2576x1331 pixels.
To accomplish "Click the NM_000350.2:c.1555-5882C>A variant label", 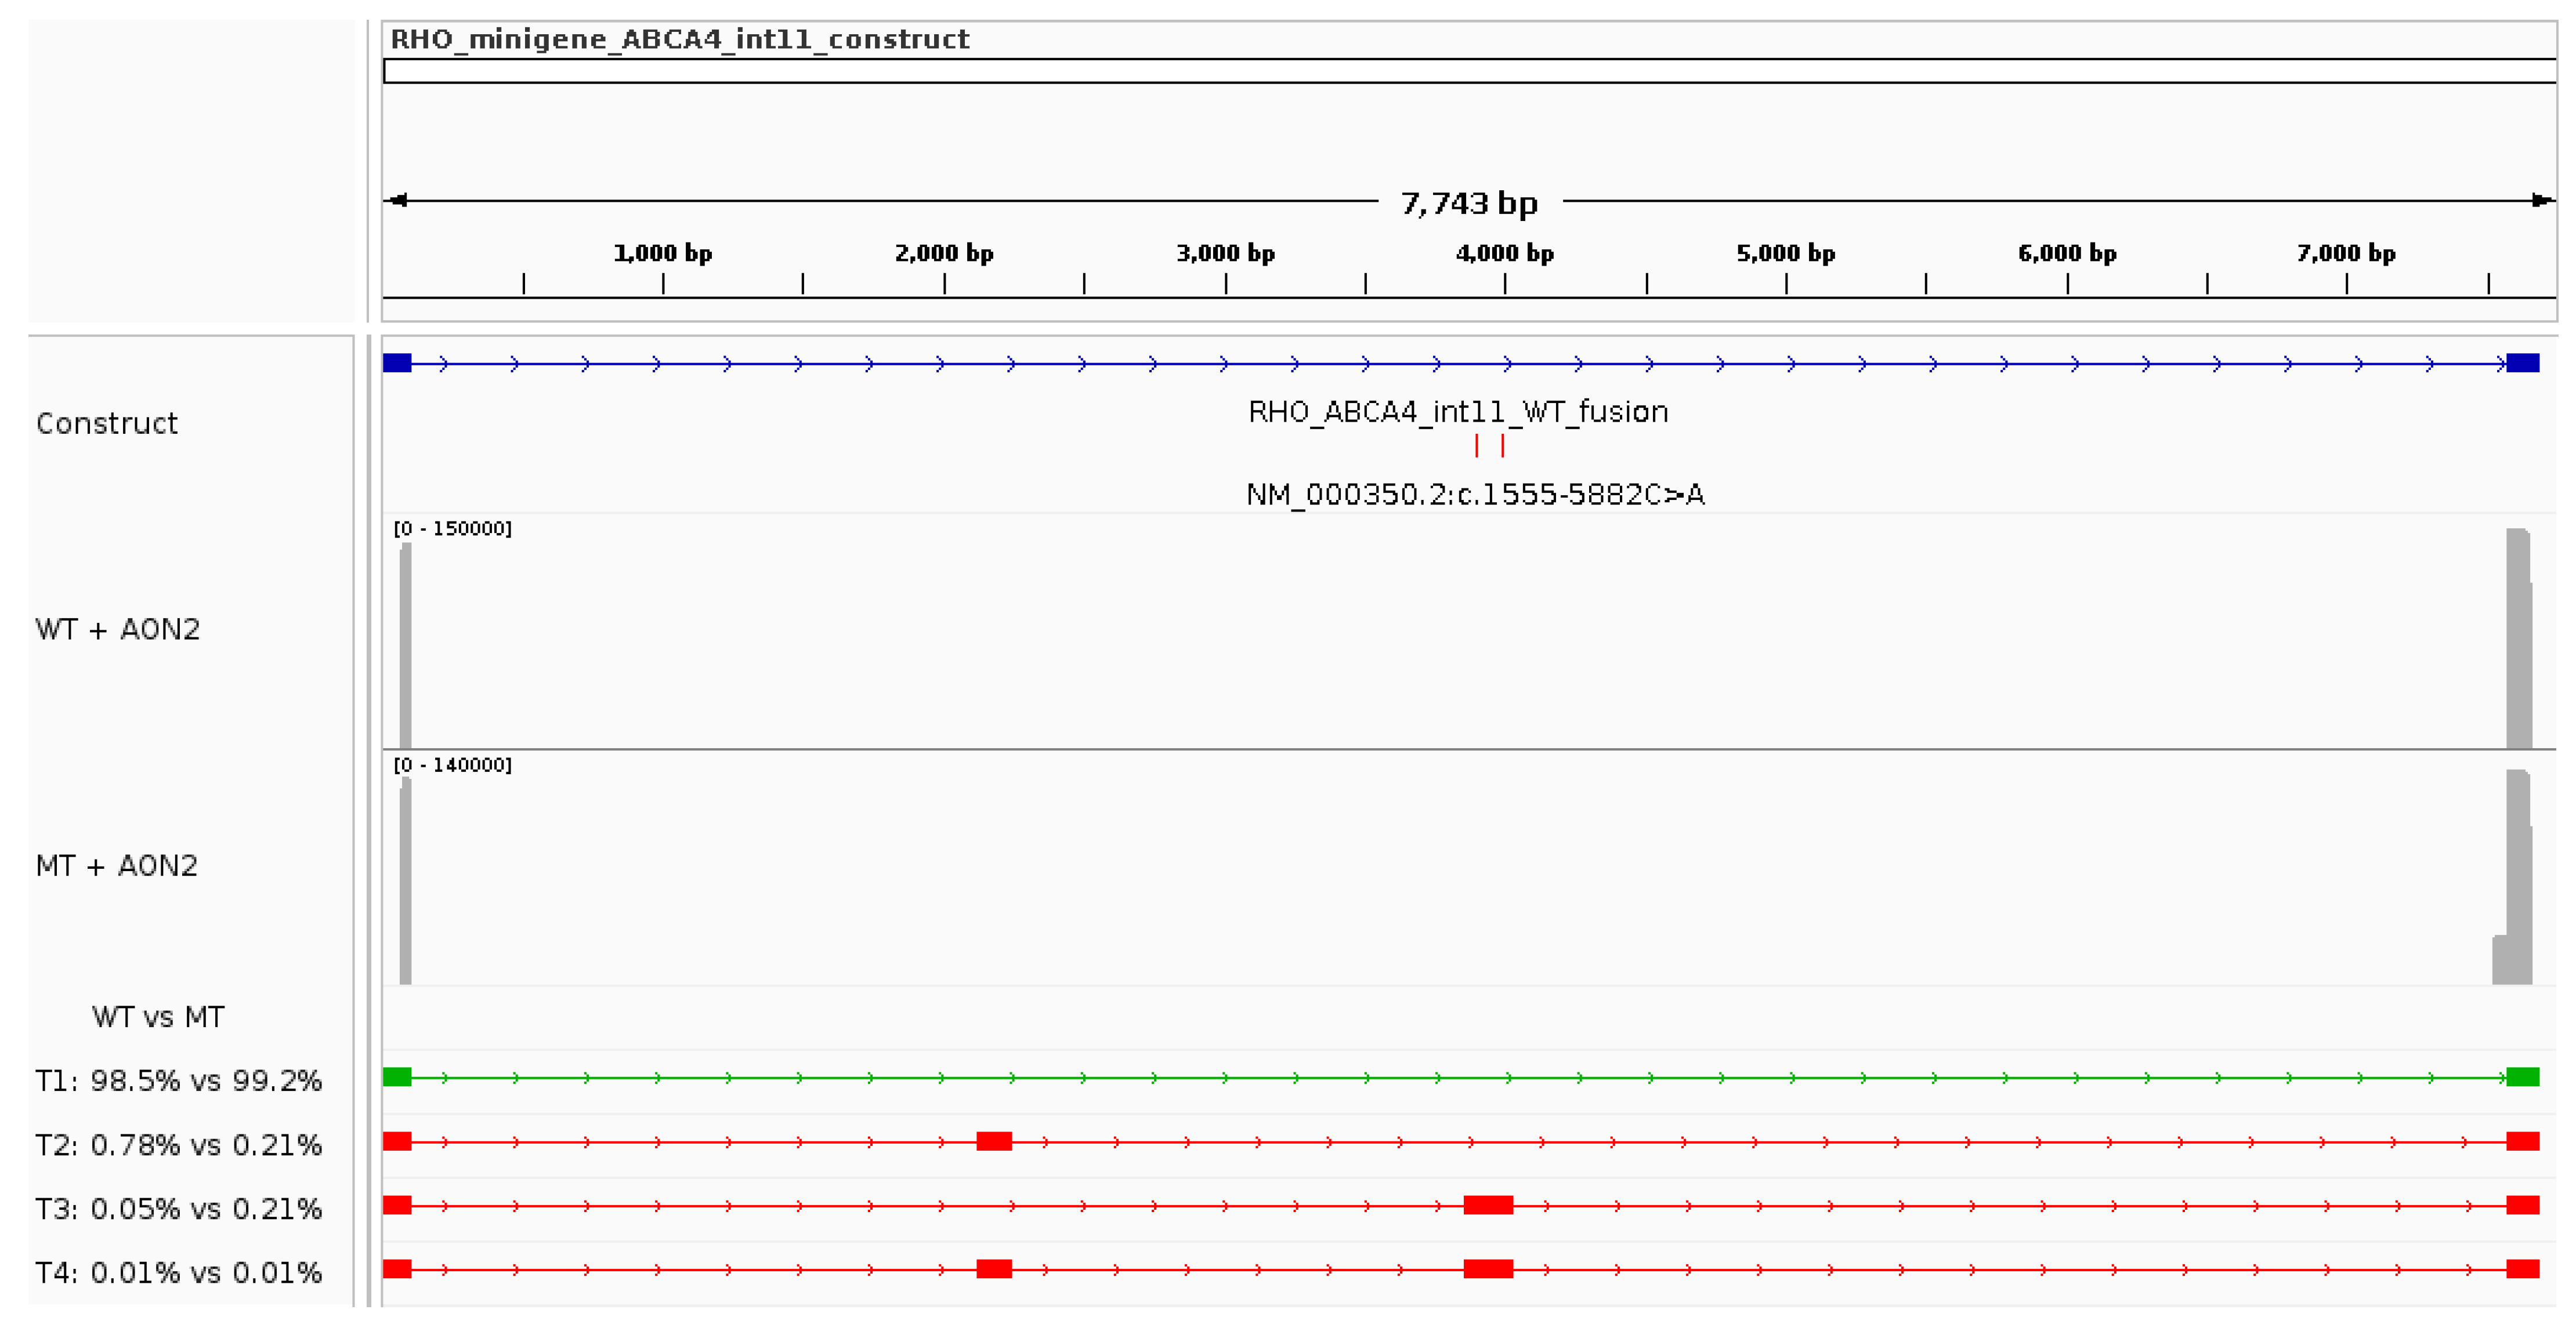I will (1475, 495).
